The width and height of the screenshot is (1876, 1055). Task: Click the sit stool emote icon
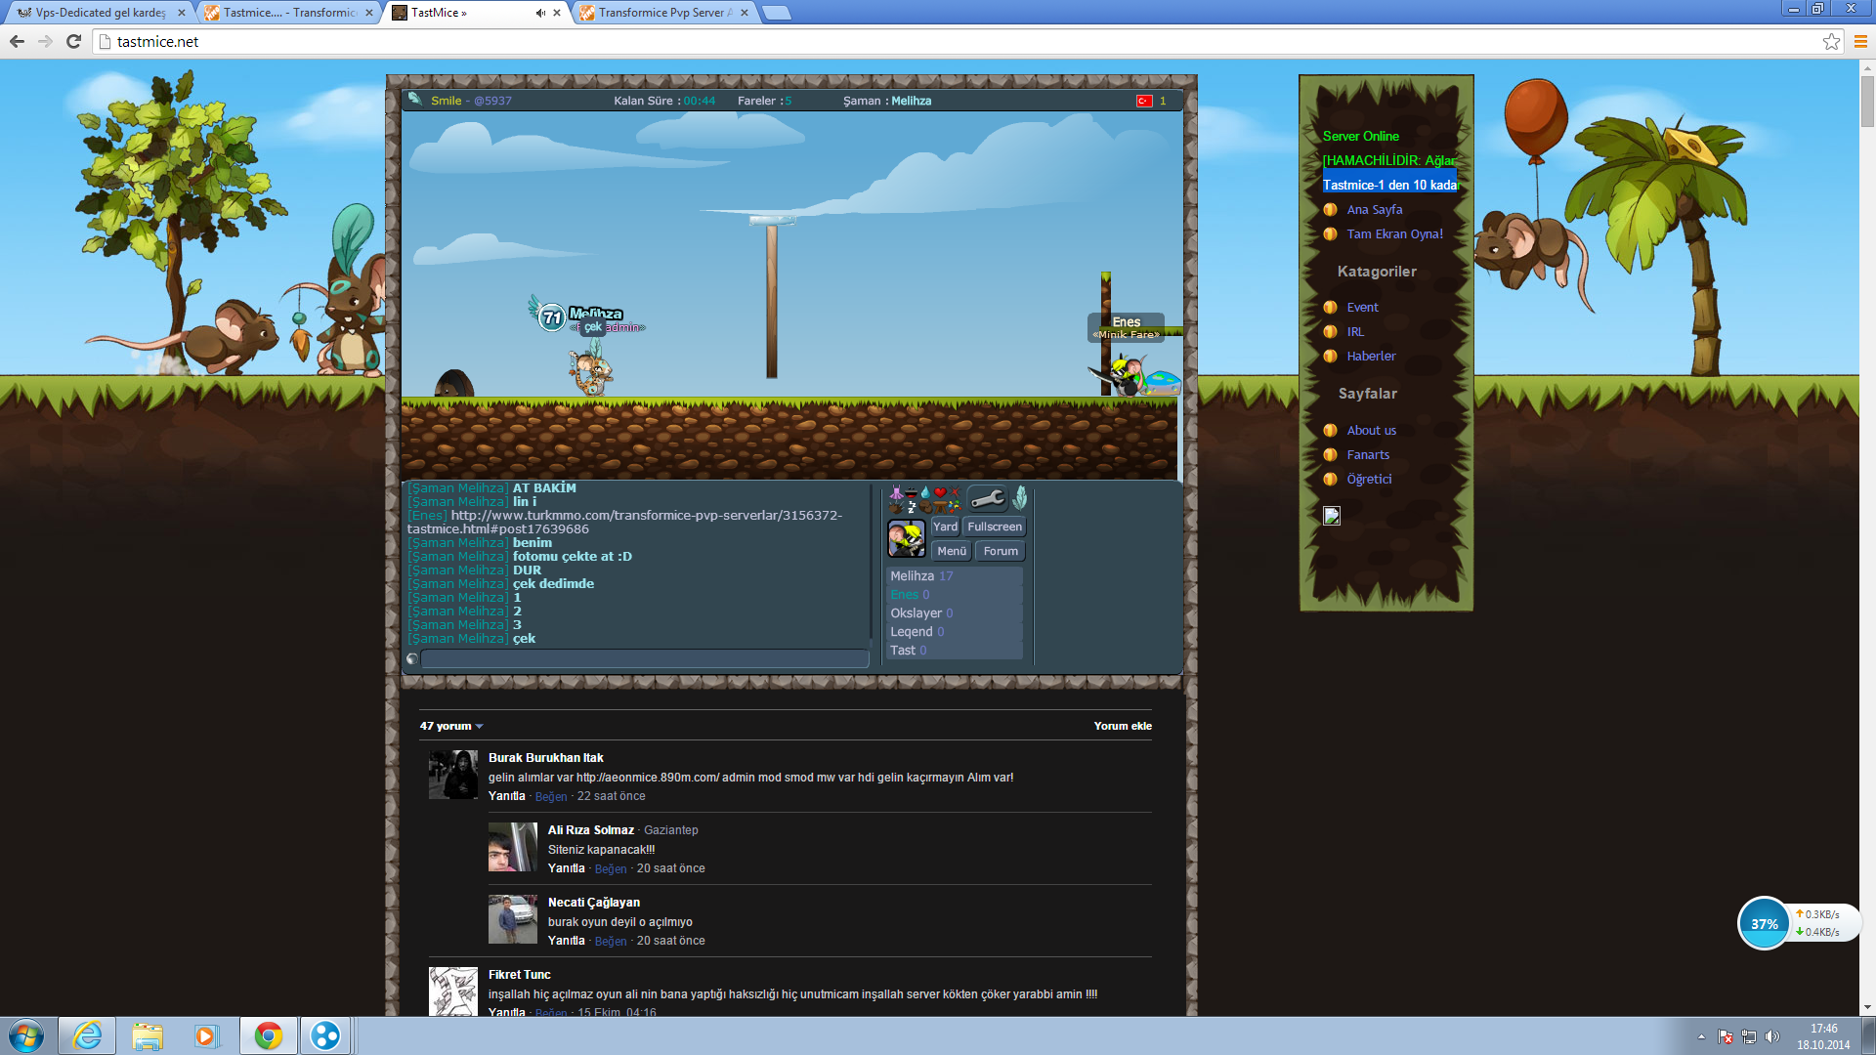(x=940, y=507)
